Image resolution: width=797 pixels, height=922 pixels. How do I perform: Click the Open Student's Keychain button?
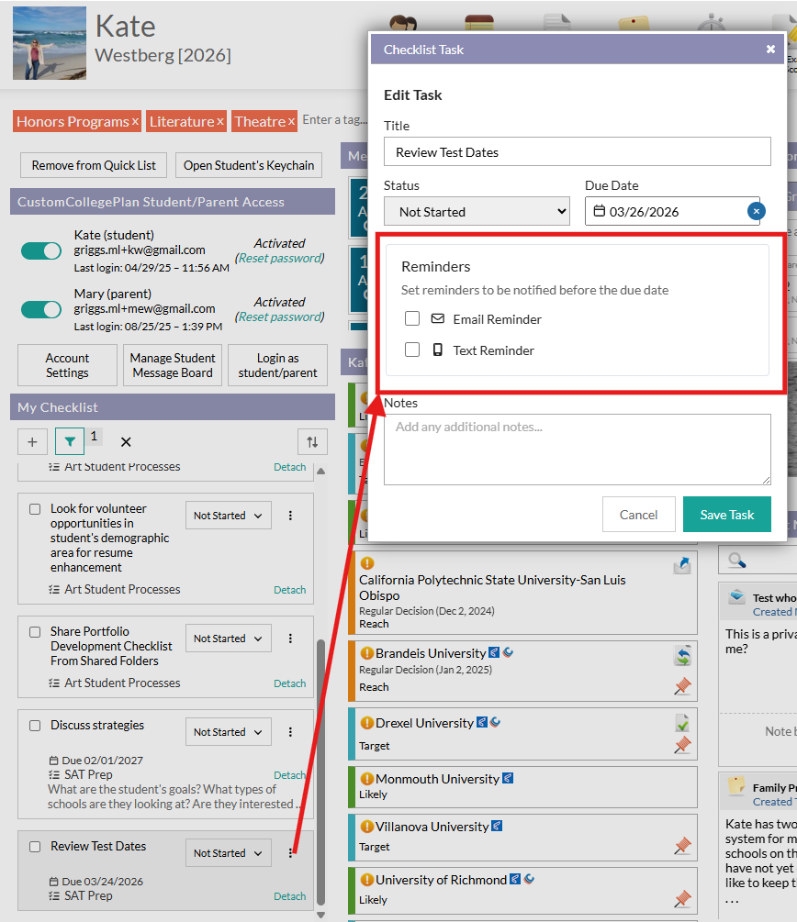pos(249,165)
